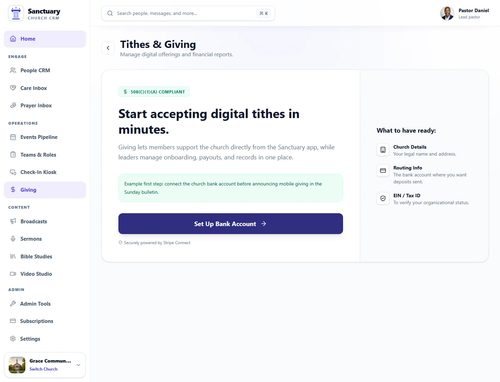Click the dollar icon in compliance badge
This screenshot has width=500, height=382.
[x=125, y=92]
